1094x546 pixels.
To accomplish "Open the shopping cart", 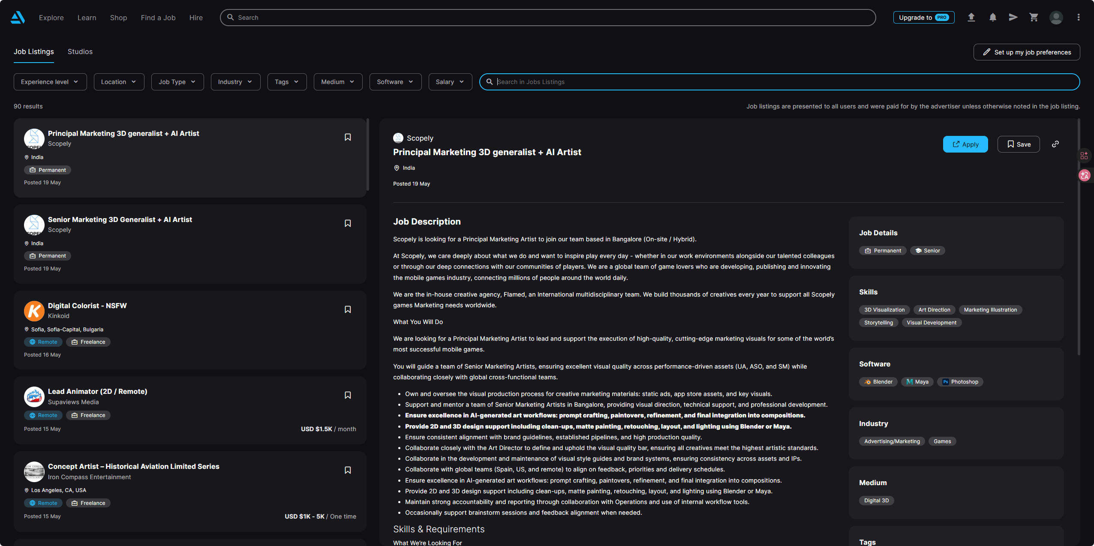I will [x=1034, y=17].
